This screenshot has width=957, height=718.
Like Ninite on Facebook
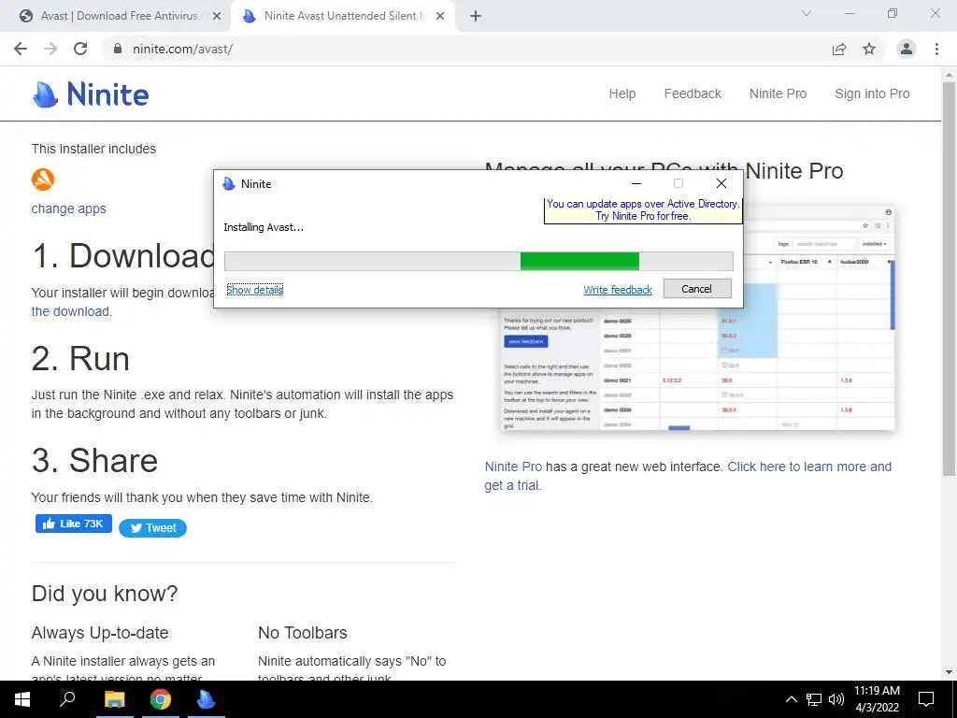click(73, 524)
